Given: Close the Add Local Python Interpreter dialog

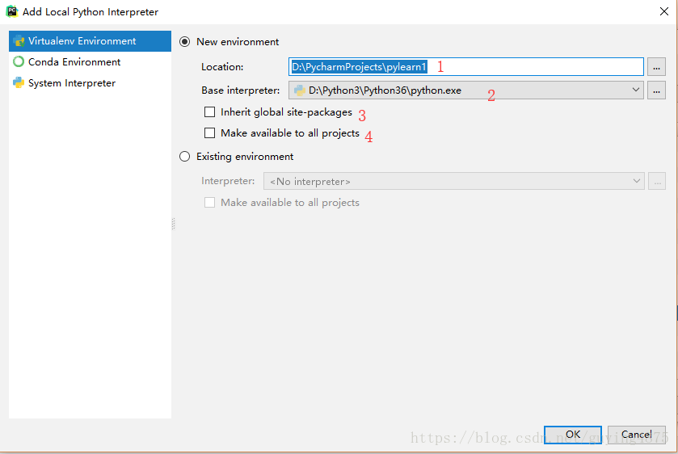Looking at the screenshot, I should [664, 11].
